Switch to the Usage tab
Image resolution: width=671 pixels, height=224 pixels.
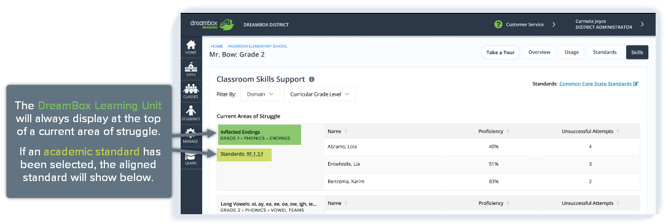(571, 52)
